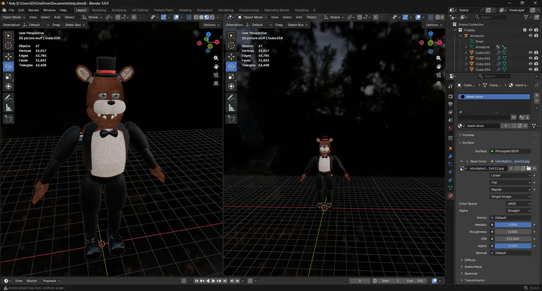Click Principled BSDF surface shader button
Viewport: 542px width, 291px height.
[x=511, y=151]
